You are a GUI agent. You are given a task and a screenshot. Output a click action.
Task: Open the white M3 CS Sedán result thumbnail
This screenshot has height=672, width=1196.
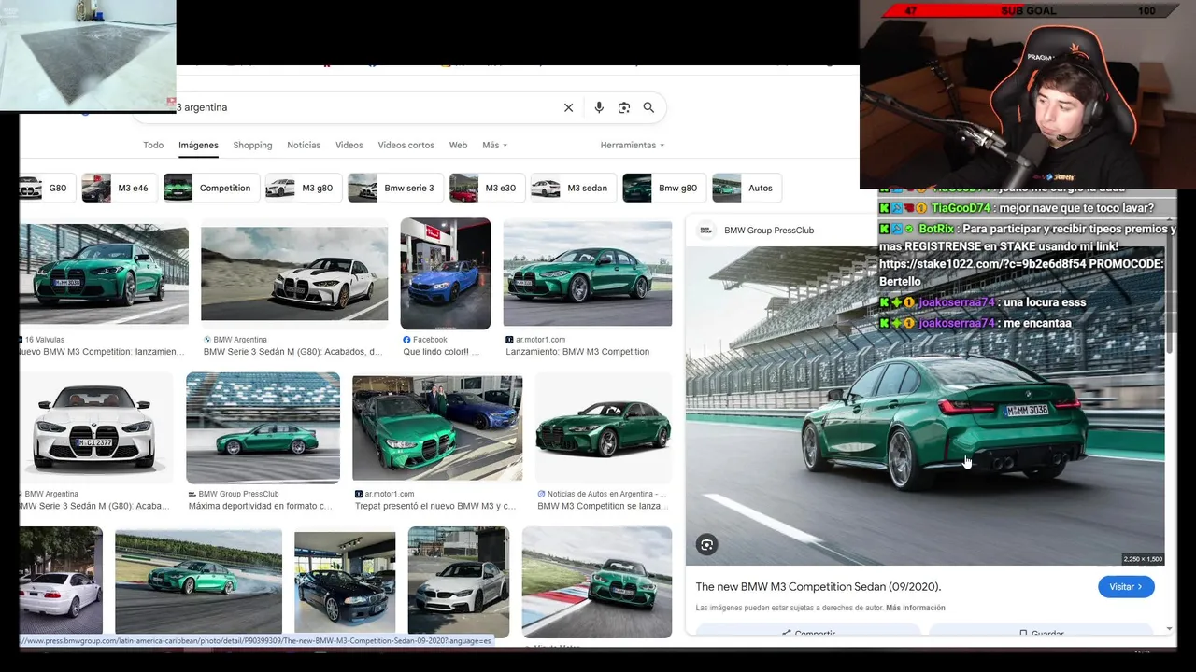[x=294, y=274]
